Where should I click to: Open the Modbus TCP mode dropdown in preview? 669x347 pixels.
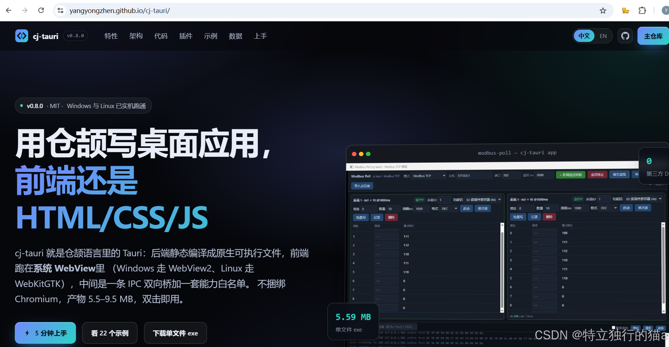[429, 176]
